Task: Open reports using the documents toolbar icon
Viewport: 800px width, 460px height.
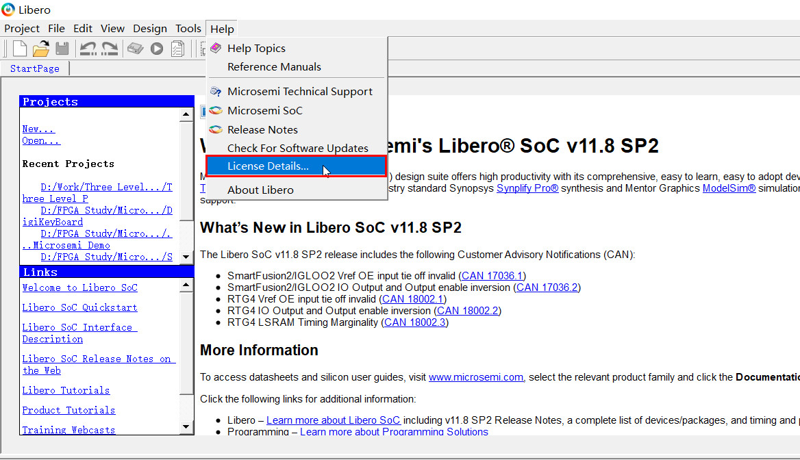Action: pyautogui.click(x=177, y=48)
